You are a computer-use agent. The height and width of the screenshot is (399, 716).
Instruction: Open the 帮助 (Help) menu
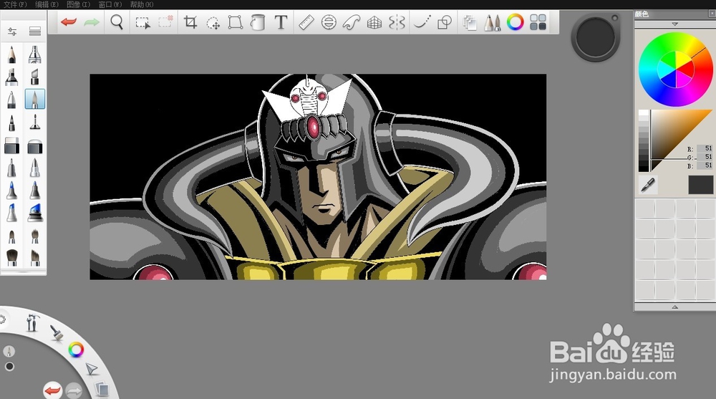pos(142,4)
